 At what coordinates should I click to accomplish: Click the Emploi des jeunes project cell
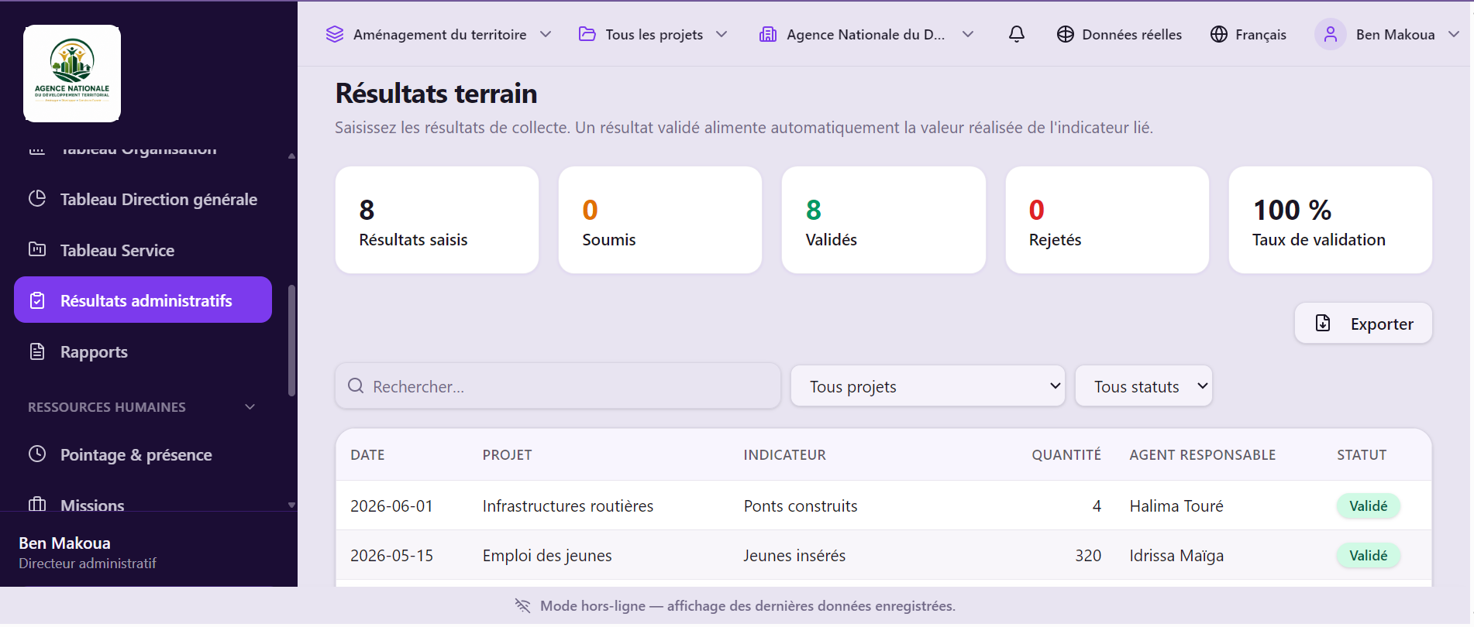[547, 555]
